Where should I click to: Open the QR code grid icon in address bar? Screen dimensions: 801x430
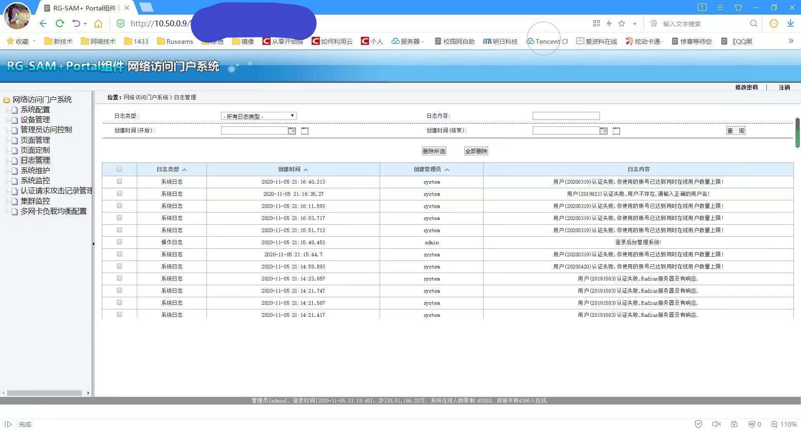597,23
